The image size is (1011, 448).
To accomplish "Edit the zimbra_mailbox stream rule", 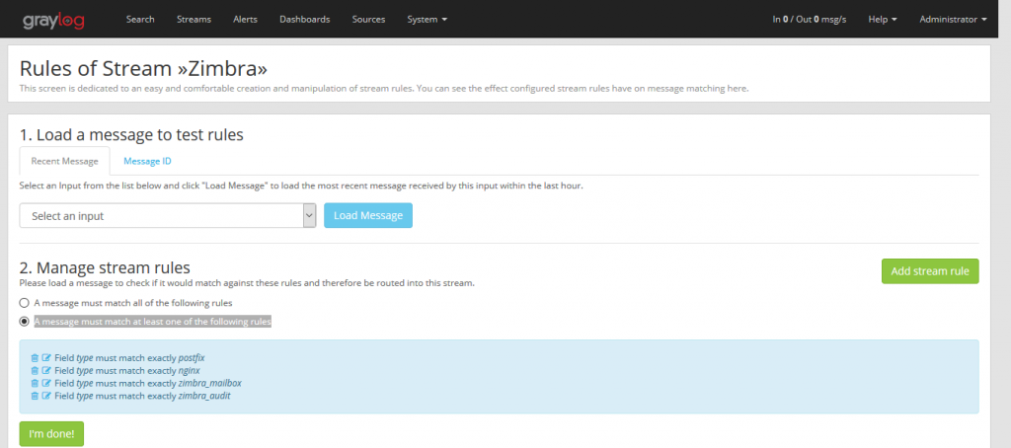I will (46, 383).
